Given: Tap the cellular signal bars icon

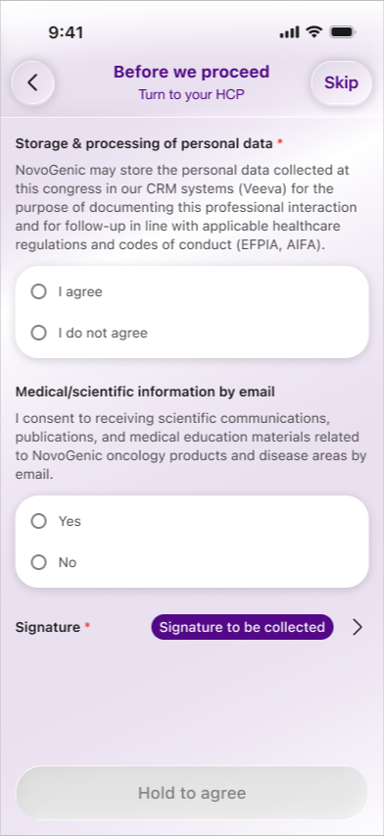Looking at the screenshot, I should pos(289,32).
